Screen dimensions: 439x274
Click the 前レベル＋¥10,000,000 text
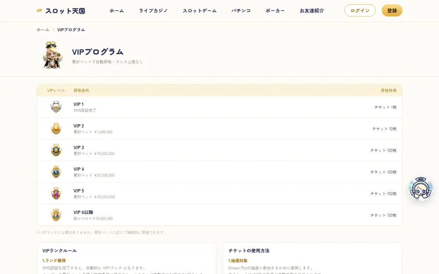(93, 218)
